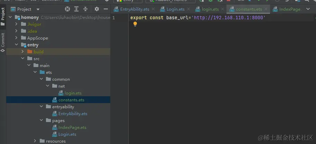The height and width of the screenshot is (144, 316).
Task: Select the common folder label
Action: 61,79
